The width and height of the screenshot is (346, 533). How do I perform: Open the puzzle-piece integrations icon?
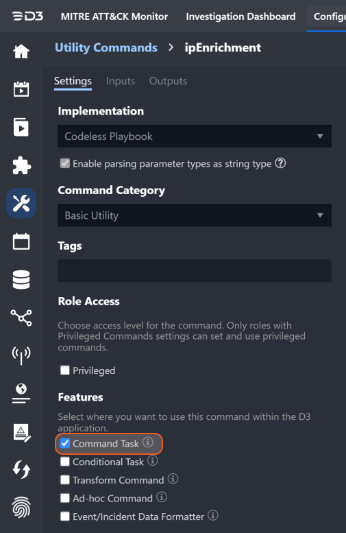tap(21, 165)
